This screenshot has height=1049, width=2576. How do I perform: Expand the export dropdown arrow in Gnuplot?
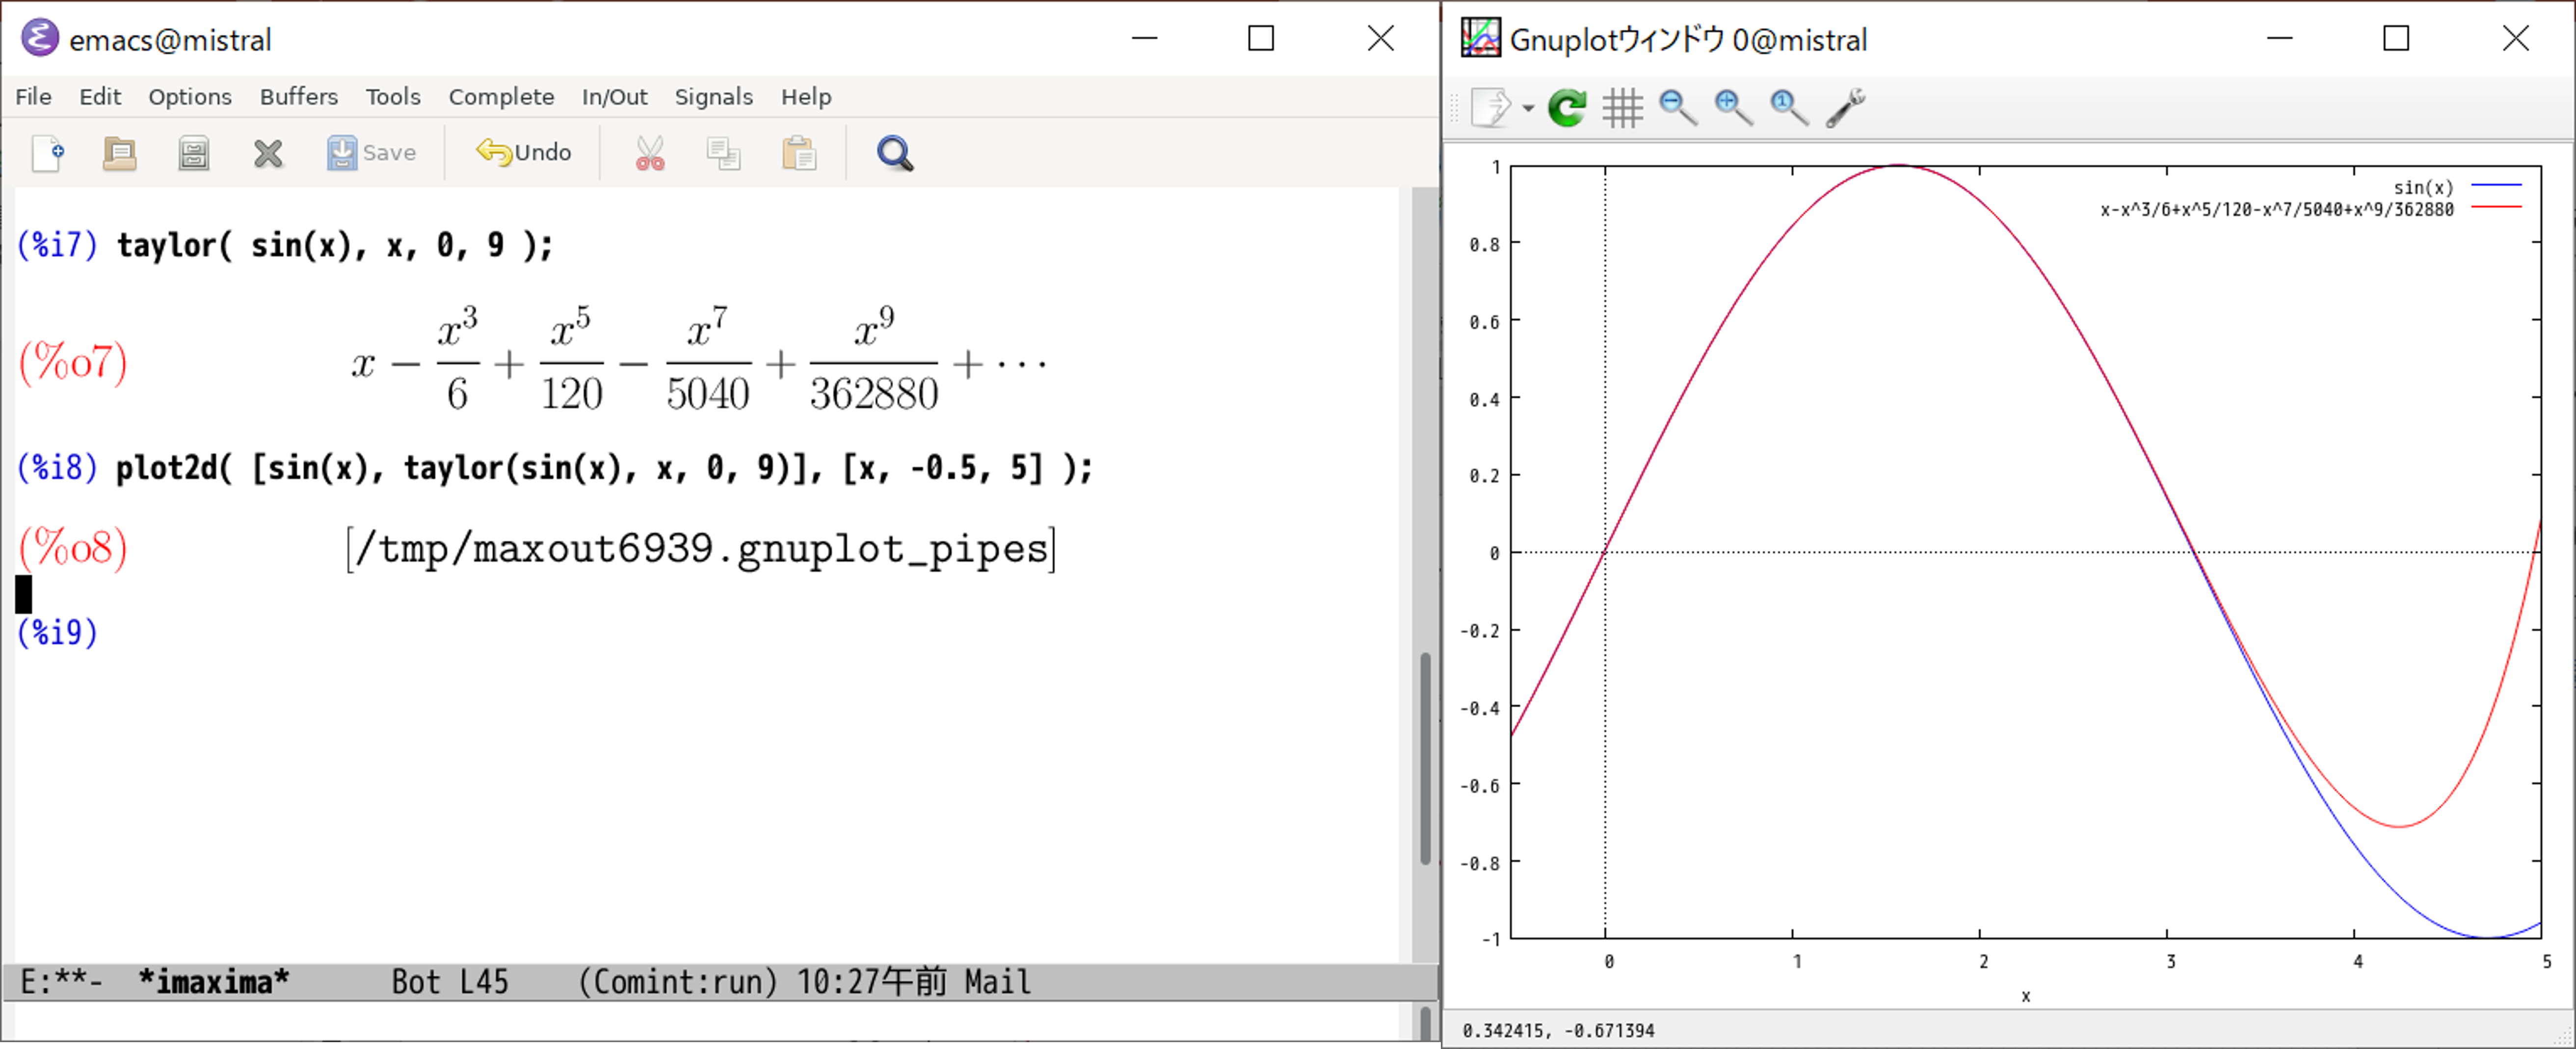[x=1528, y=107]
